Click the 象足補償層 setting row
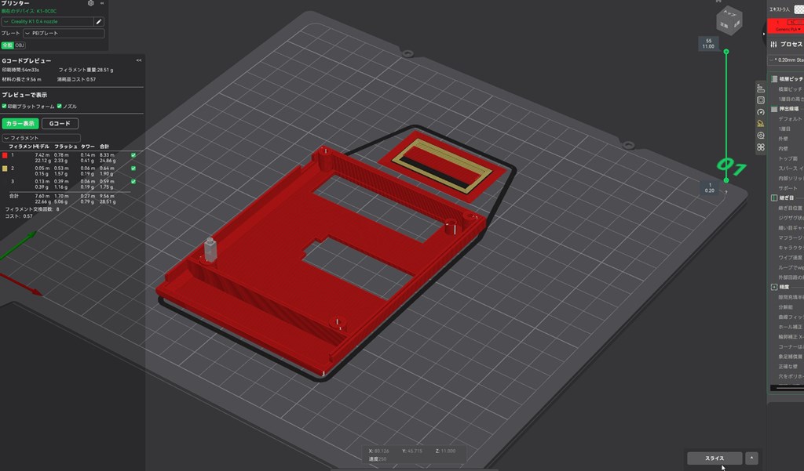Viewport: 804px width, 471px height. coord(790,357)
